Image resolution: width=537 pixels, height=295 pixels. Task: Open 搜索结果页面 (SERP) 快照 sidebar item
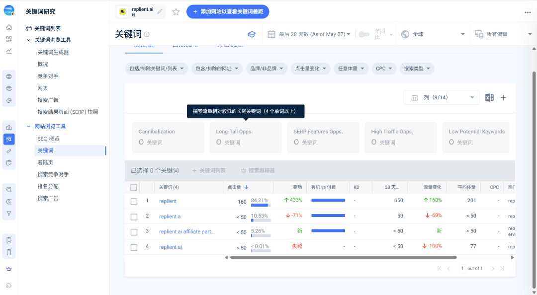[x=68, y=112]
